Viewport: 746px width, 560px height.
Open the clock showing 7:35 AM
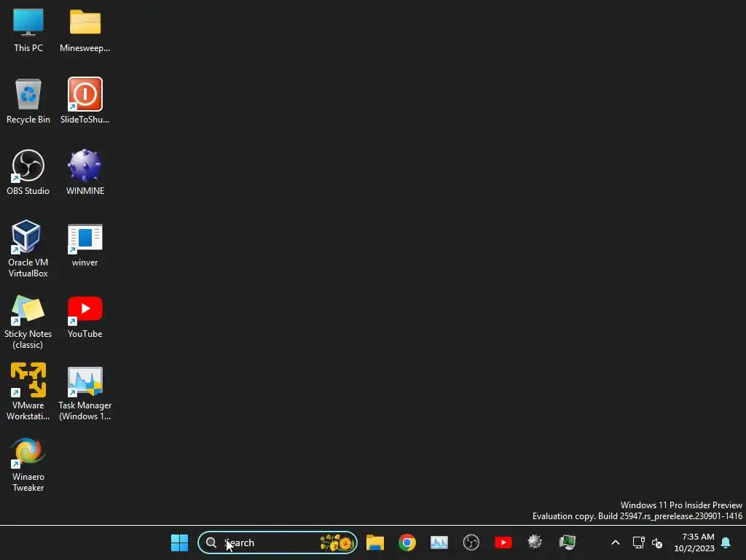[x=694, y=542]
